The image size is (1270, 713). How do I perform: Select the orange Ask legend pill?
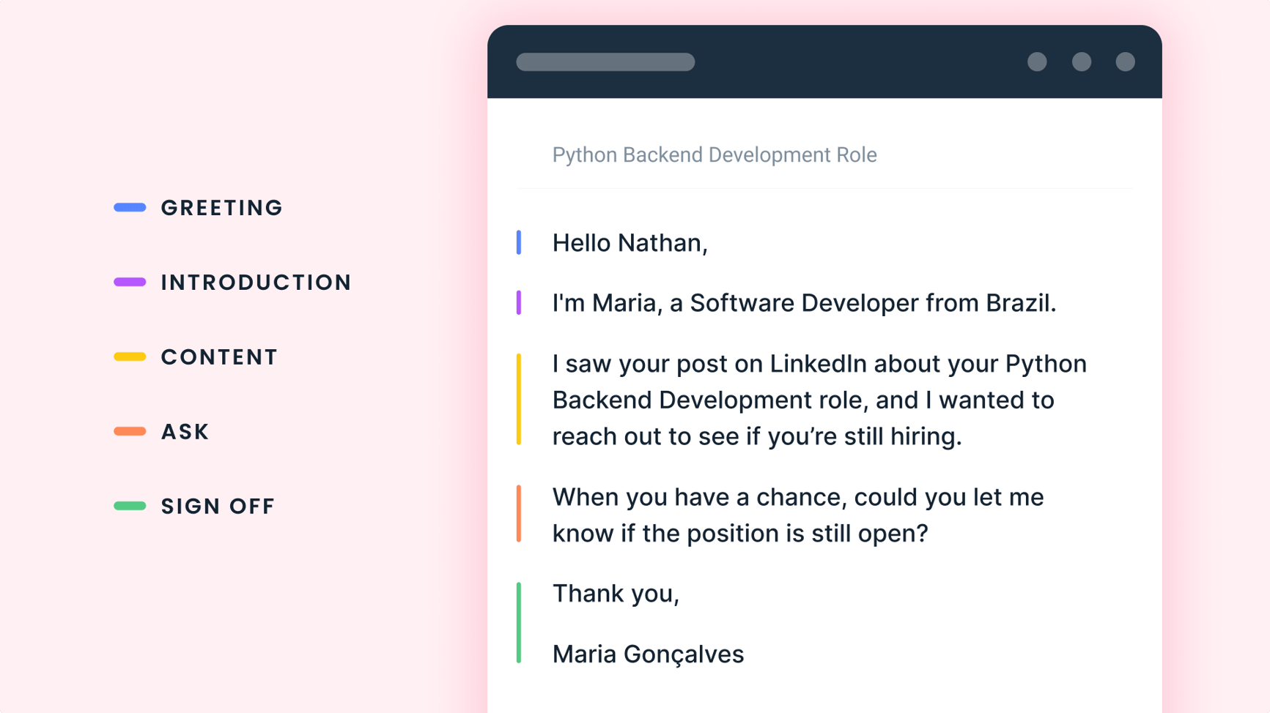click(129, 431)
